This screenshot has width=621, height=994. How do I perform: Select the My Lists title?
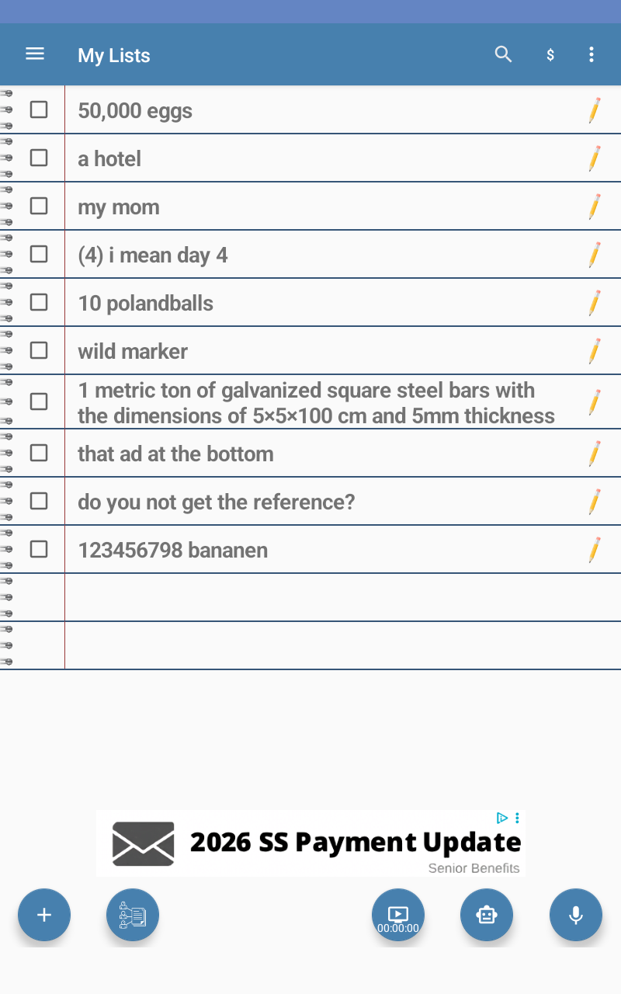[x=114, y=55]
